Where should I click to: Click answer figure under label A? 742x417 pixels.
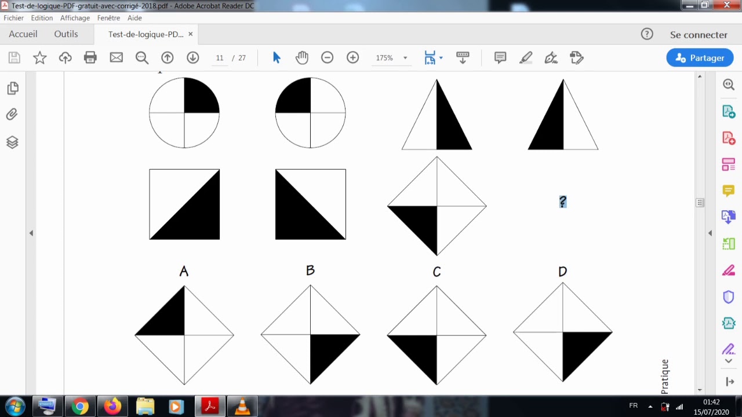tap(184, 335)
